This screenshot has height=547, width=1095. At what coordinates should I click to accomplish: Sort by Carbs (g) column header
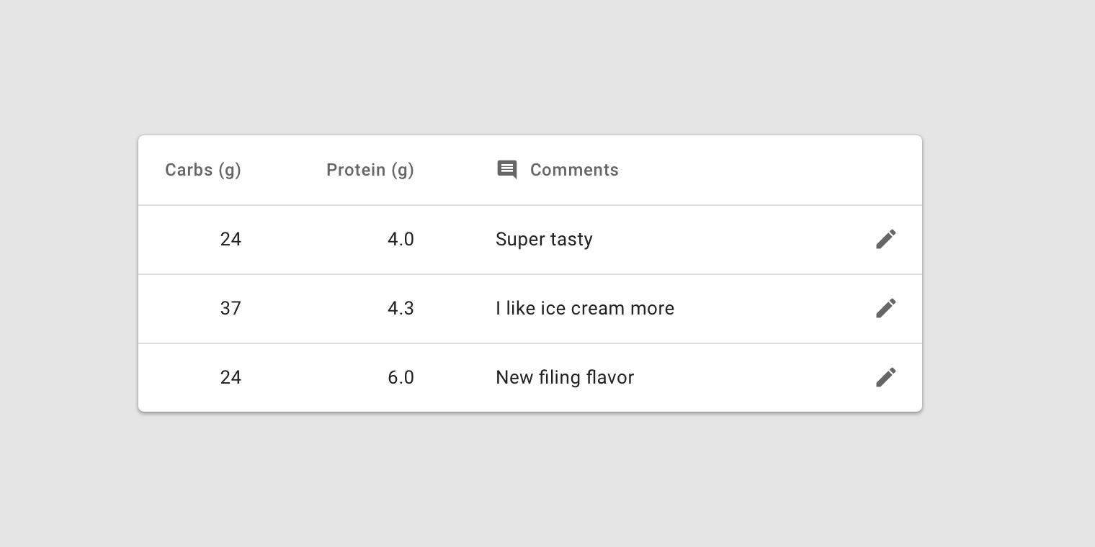click(203, 170)
